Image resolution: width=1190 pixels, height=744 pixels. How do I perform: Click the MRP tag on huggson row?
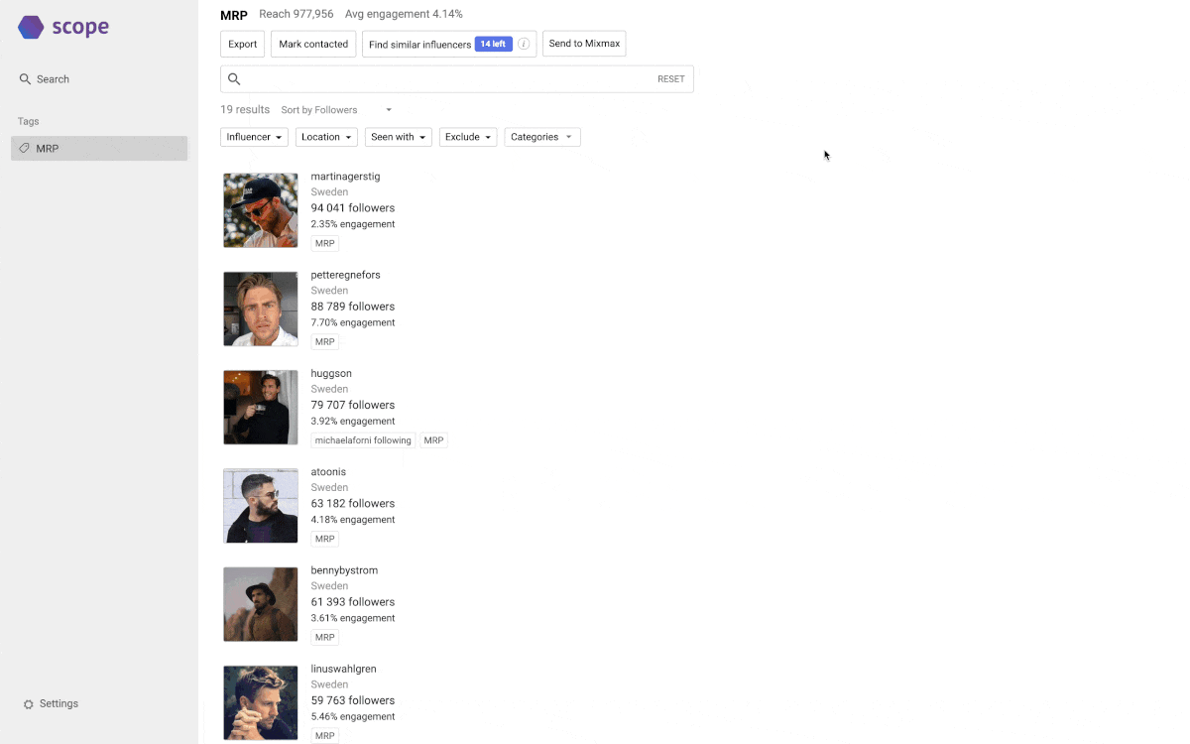(433, 440)
